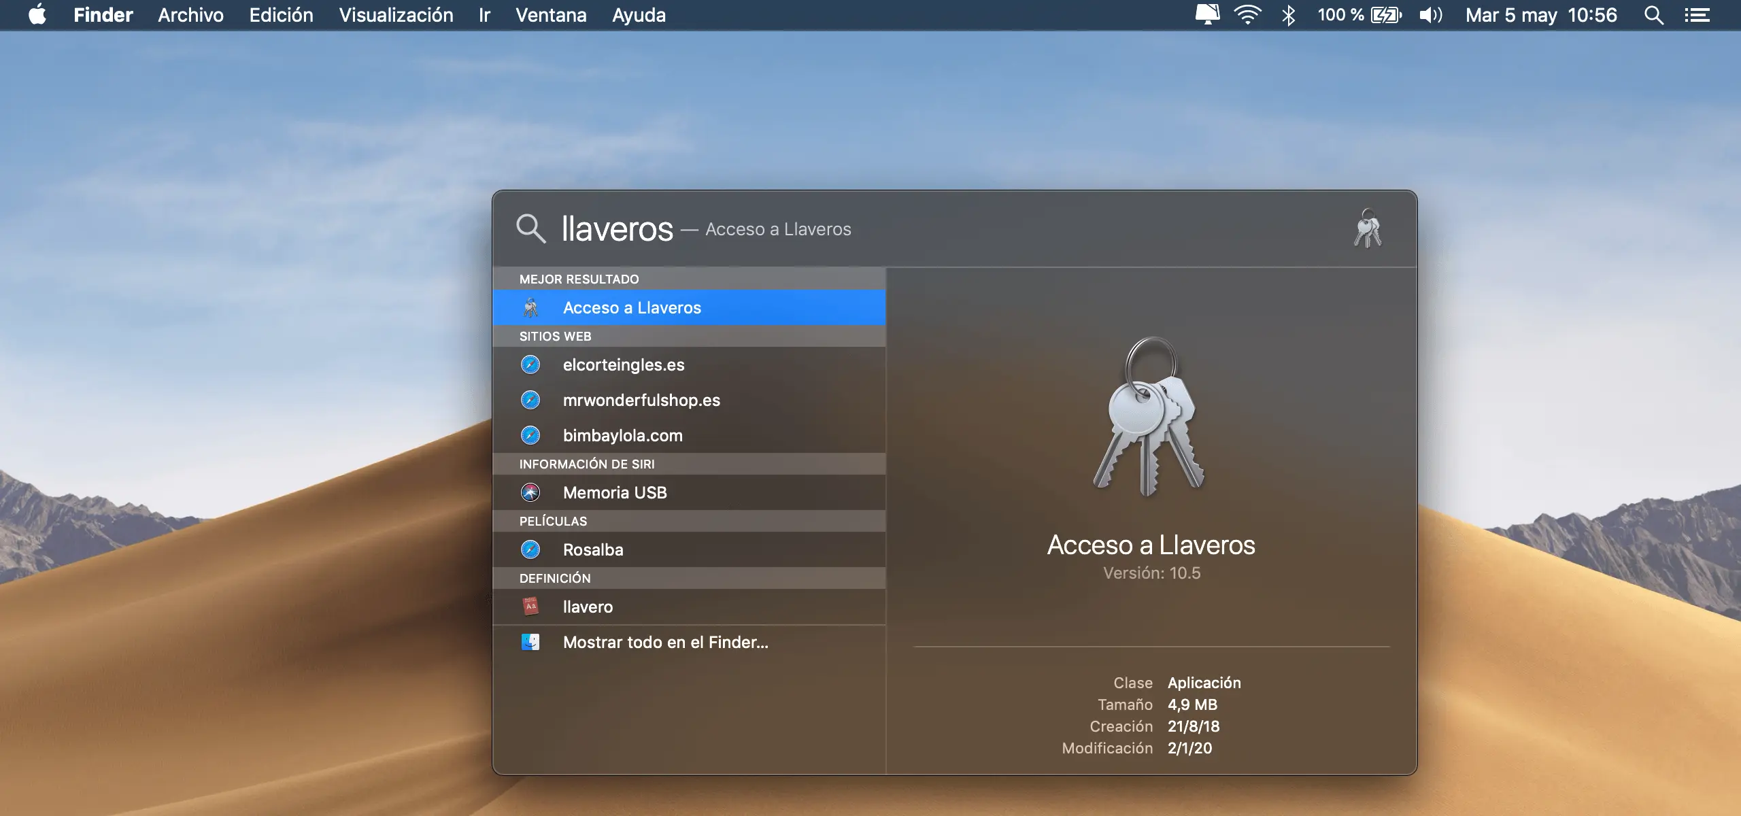The height and width of the screenshot is (816, 1741).
Task: Open the Ir menu
Action: pos(484,15)
